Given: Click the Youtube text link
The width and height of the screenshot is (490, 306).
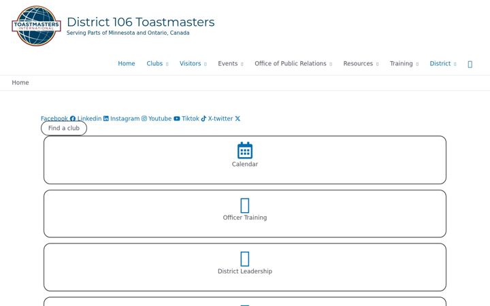Looking at the screenshot, I should coord(160,118).
